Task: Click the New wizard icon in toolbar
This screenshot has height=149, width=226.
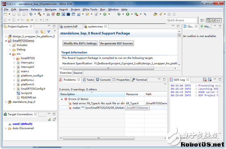Action: 5,14
